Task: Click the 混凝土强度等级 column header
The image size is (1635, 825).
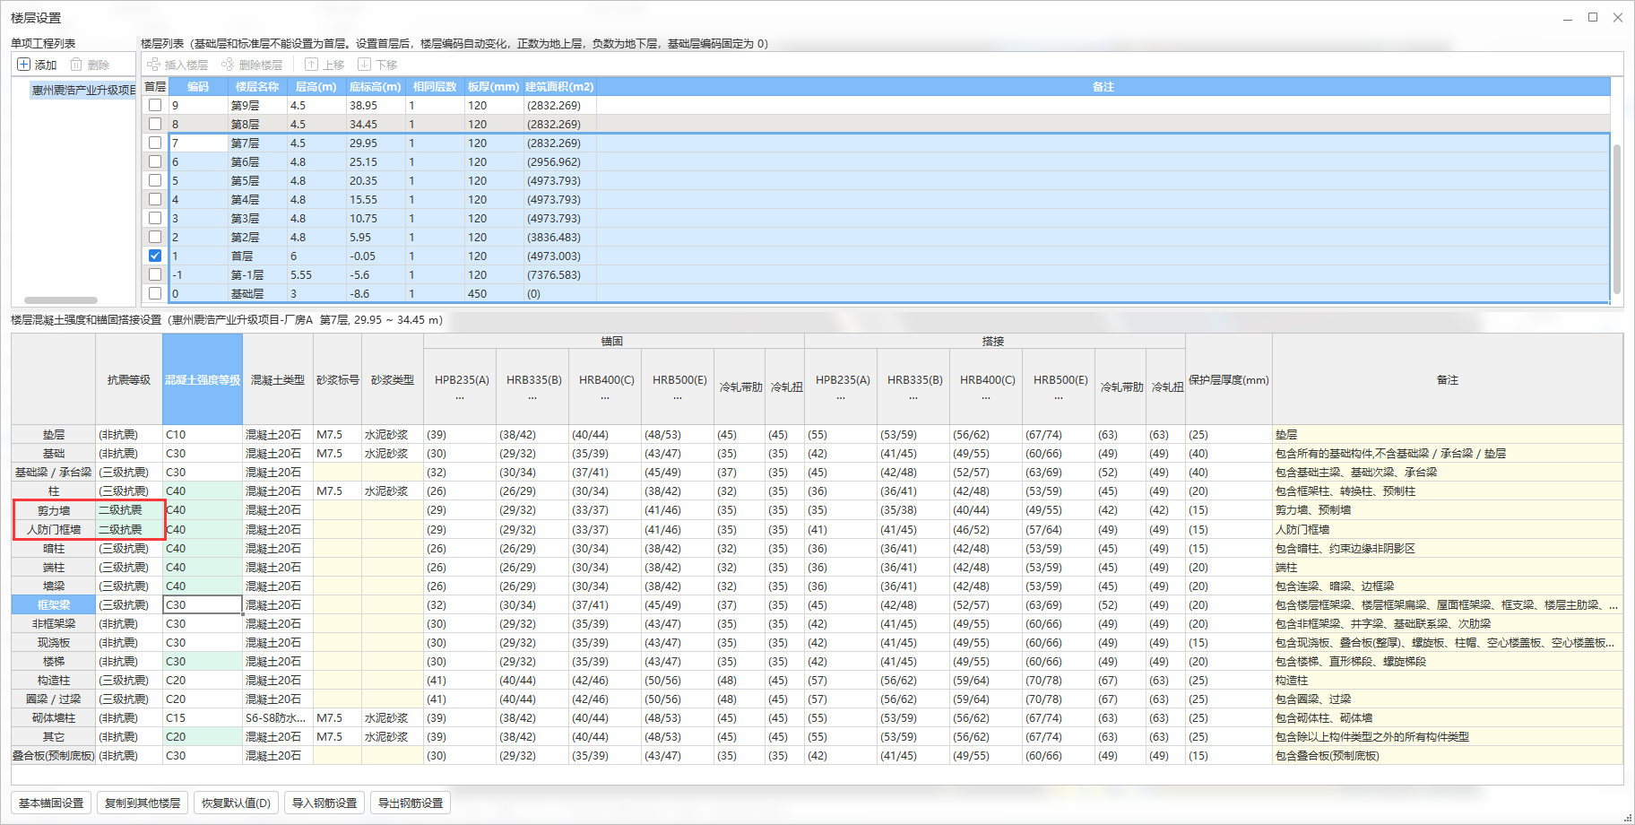Action: (203, 379)
